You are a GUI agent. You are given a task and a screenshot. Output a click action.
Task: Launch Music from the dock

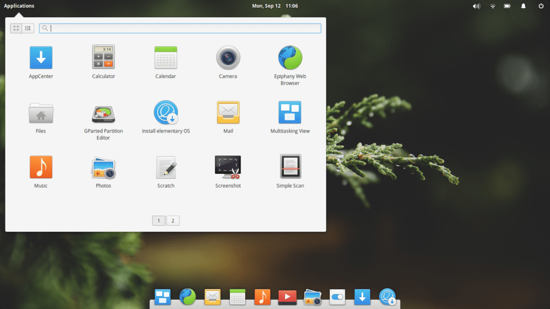click(x=262, y=297)
